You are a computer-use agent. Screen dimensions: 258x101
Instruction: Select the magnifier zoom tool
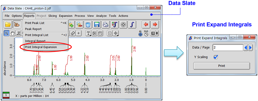point(7,33)
